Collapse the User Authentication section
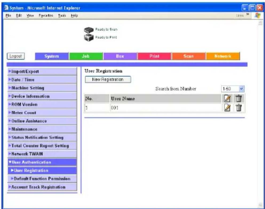Viewport: 265px width, 209px height. tap(42, 162)
